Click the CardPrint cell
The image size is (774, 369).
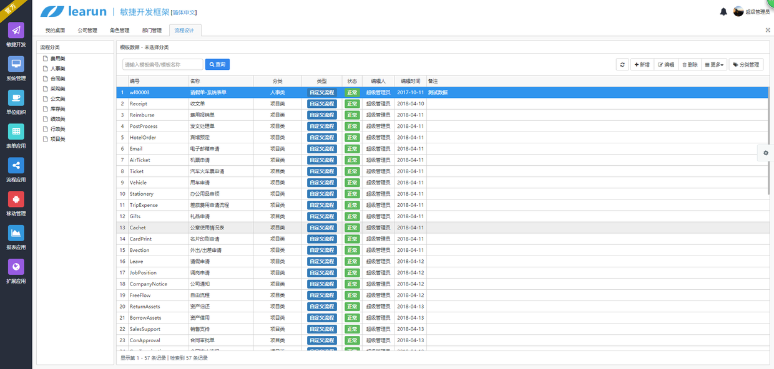point(158,239)
